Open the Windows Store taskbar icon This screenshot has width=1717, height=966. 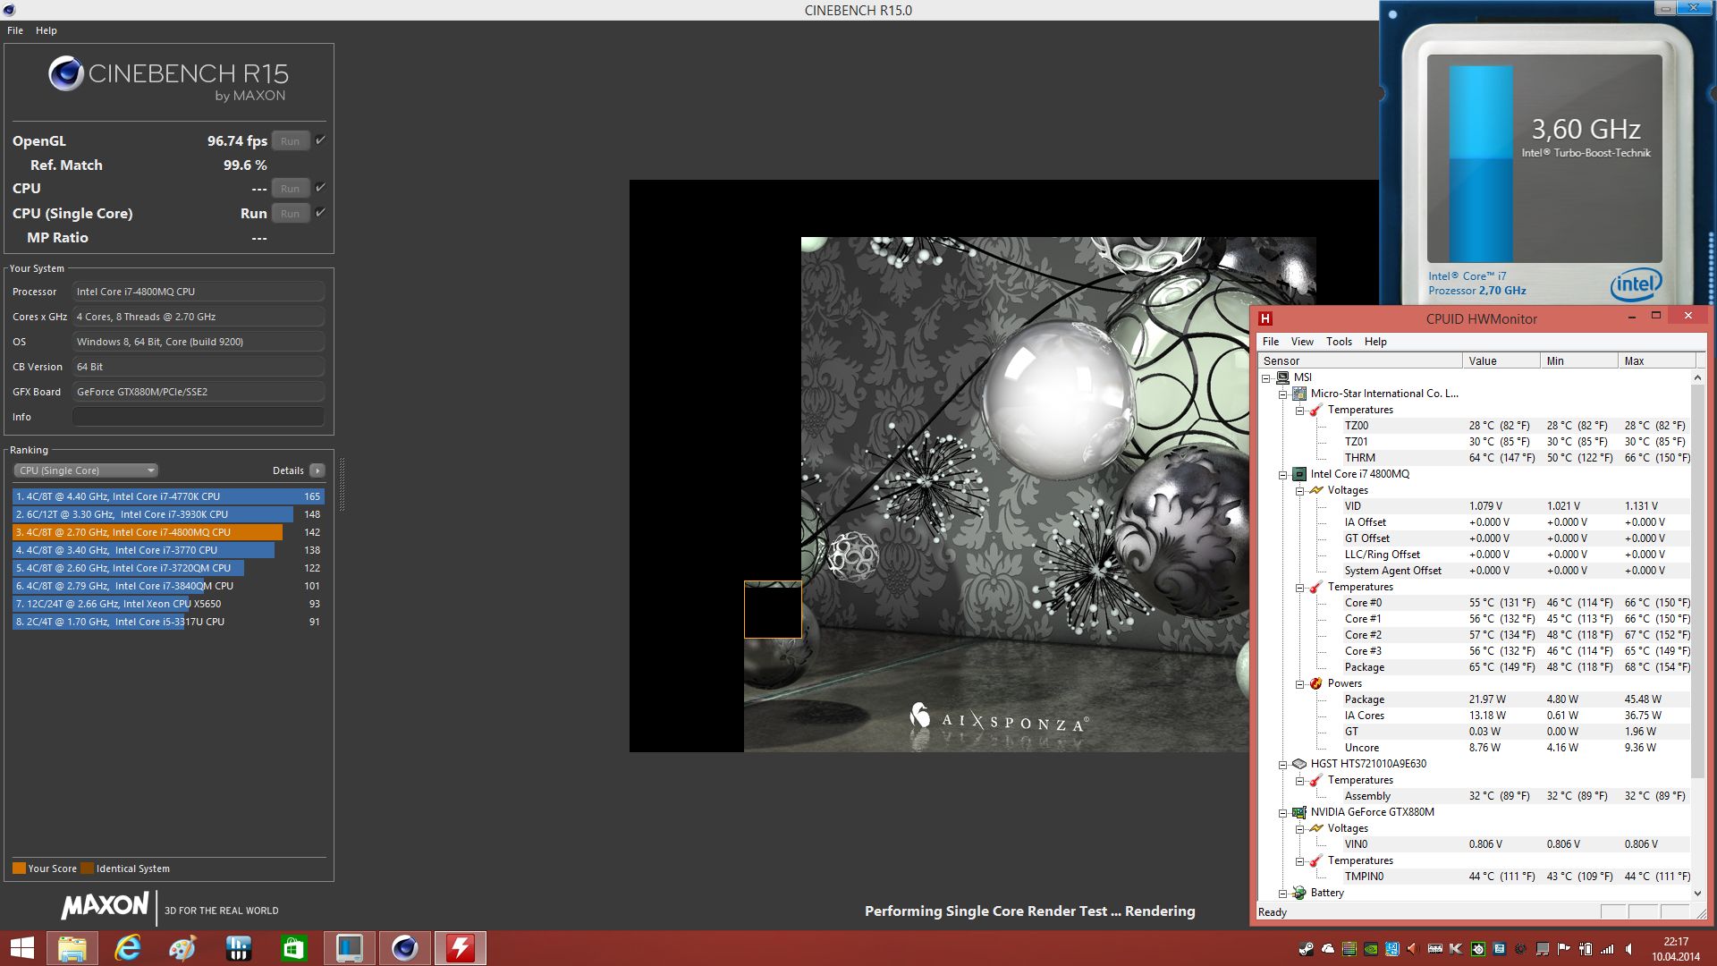click(293, 948)
